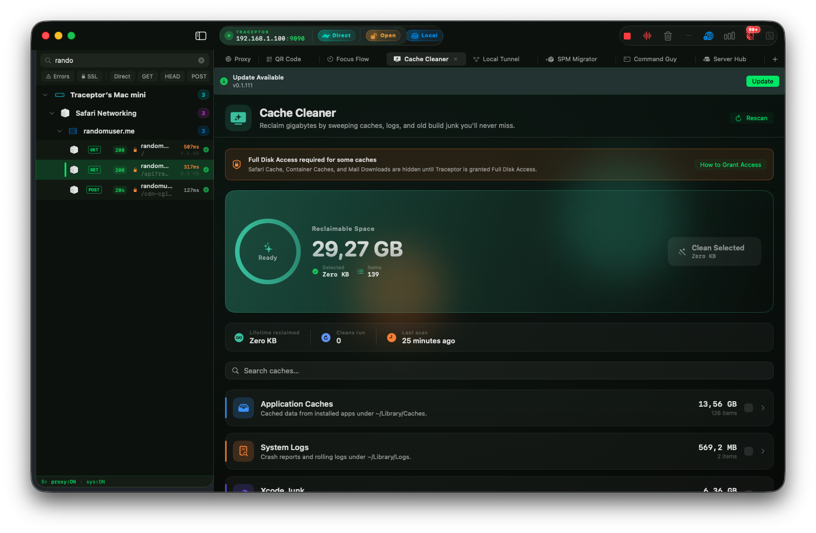Switch to the Proxy tab

238,59
